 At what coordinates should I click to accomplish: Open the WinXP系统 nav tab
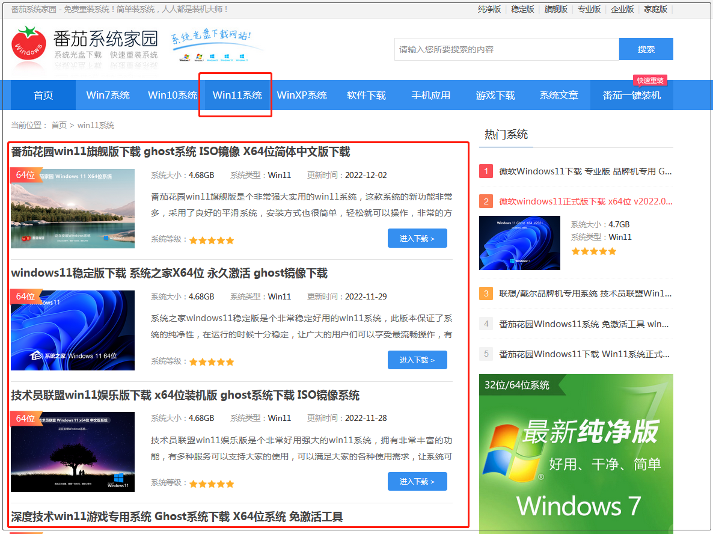click(x=301, y=95)
